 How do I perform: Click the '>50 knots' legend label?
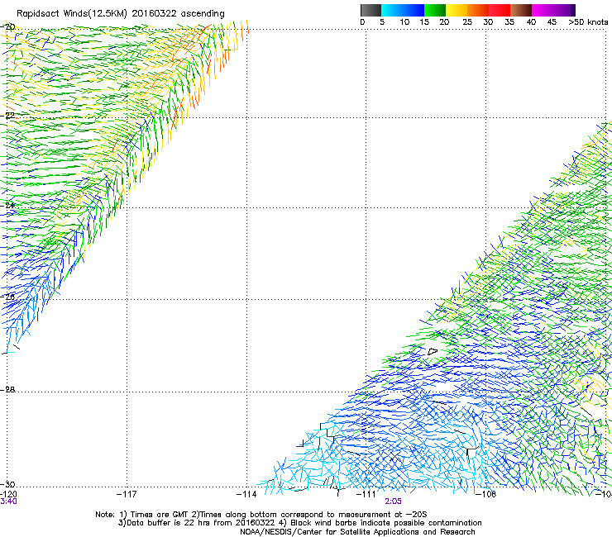[588, 22]
